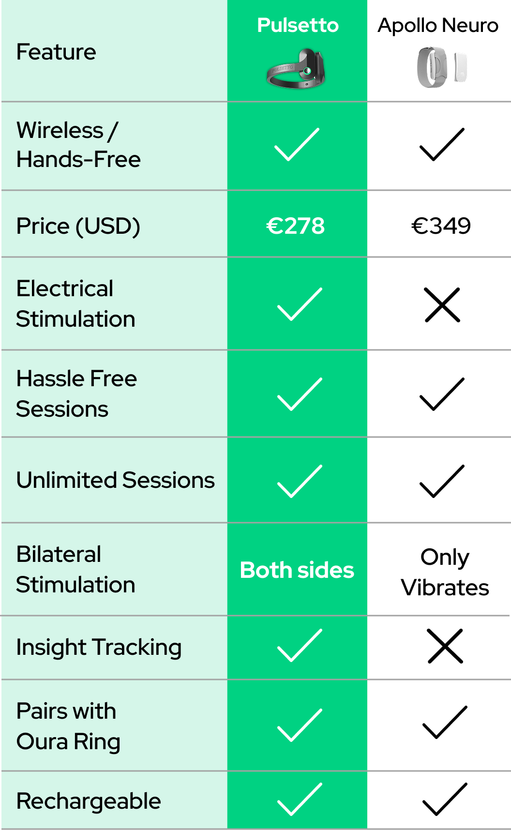Click the Feature header label
Viewport: 511px width, 830px height.
click(56, 52)
